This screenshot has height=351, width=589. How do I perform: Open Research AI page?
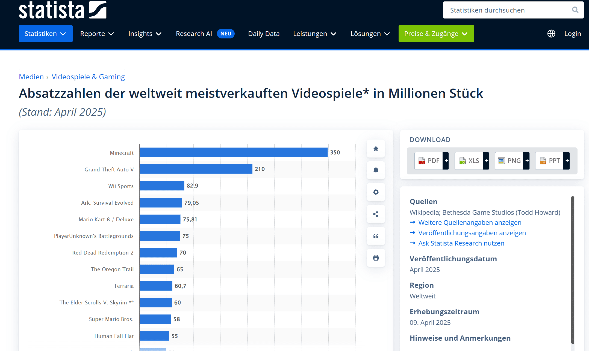[x=194, y=34]
